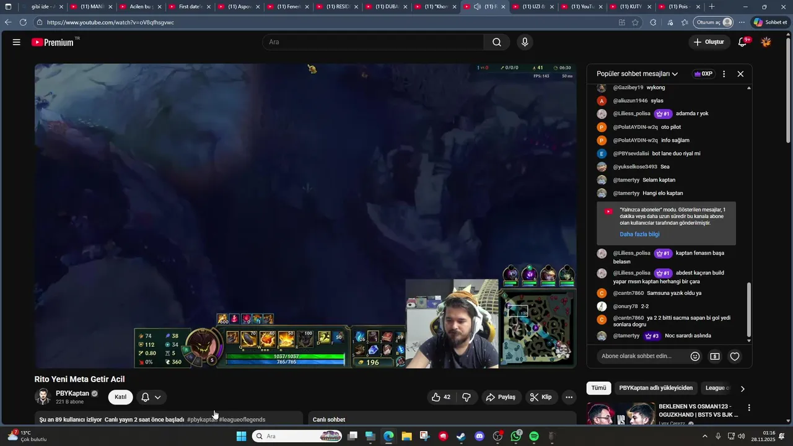Click the YouTube search input field
Viewport: 793px width, 446px height.
(x=373, y=42)
